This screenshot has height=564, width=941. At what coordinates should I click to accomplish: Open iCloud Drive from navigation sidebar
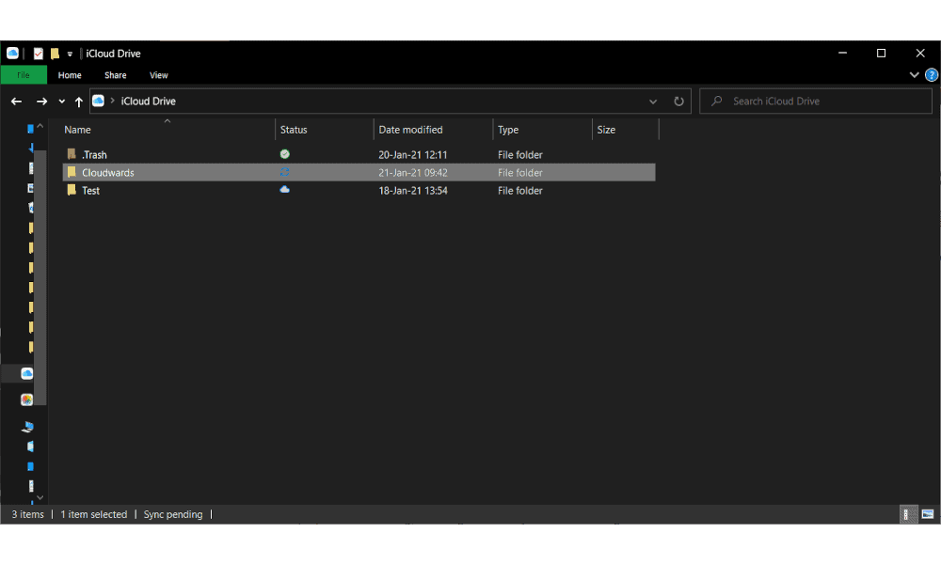pos(27,373)
